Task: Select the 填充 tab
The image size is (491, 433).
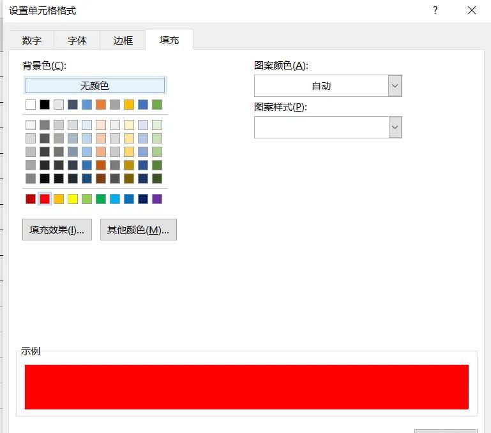Action: (169, 40)
